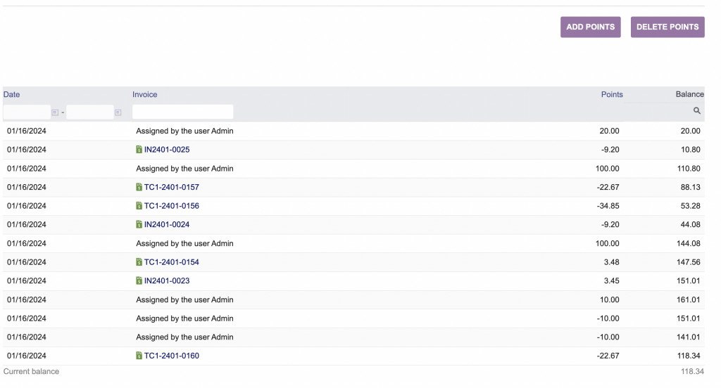The image size is (721, 388).
Task: Click the invoice icon beside IN2401-0025
Action: coord(139,150)
